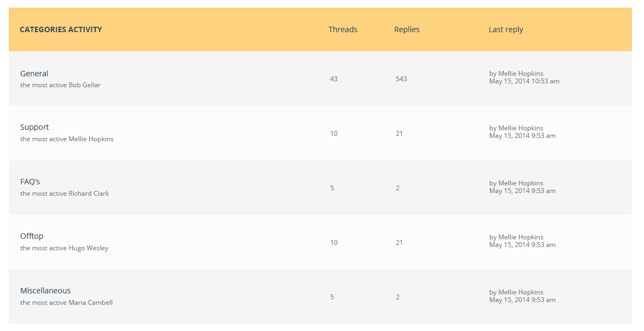Open Mellie Hopkins under Support category
The image size is (644, 331).
pyautogui.click(x=91, y=139)
